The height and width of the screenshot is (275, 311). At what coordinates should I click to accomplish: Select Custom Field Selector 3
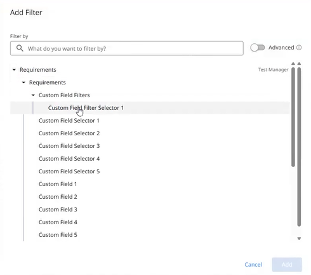[69, 146]
